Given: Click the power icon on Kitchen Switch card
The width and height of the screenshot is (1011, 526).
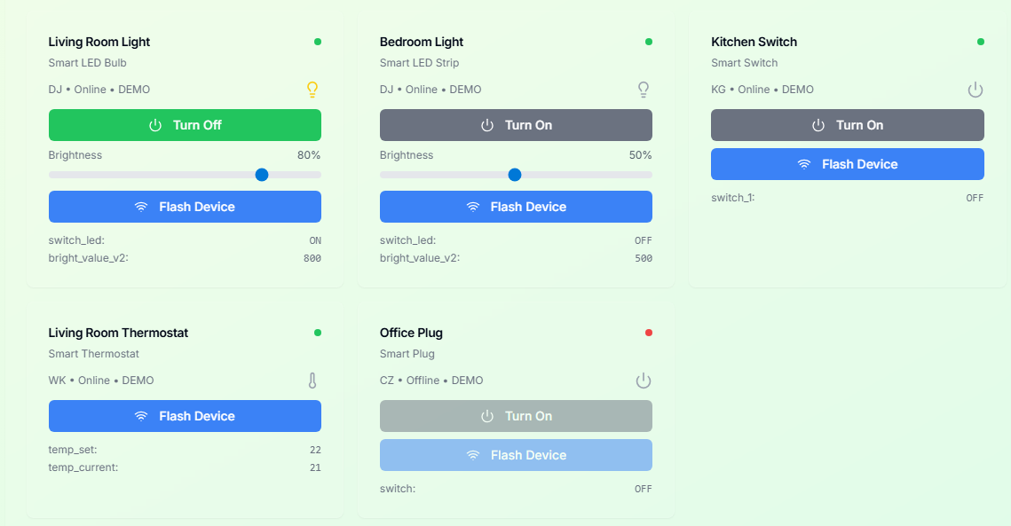Looking at the screenshot, I should pos(975,89).
